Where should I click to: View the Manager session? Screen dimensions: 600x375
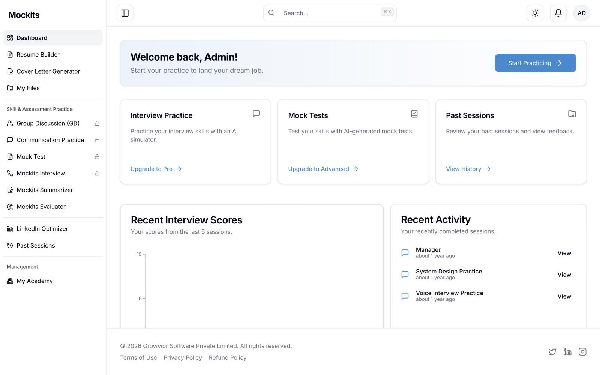pyautogui.click(x=564, y=253)
